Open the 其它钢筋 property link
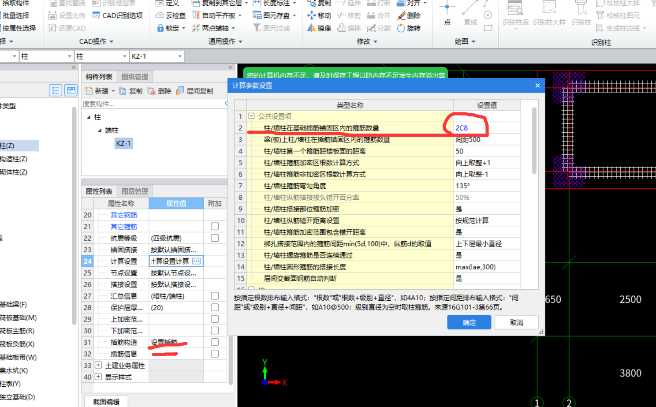 124,215
